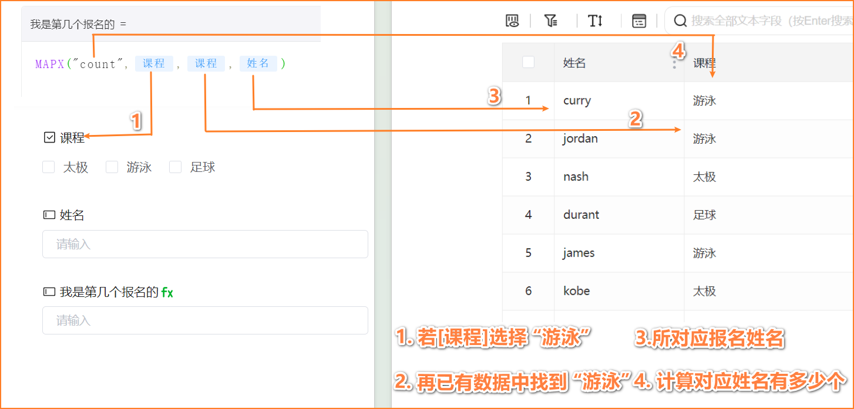The height and width of the screenshot is (409, 854).
Task: Click the 姓名 column header
Action: 574,63
